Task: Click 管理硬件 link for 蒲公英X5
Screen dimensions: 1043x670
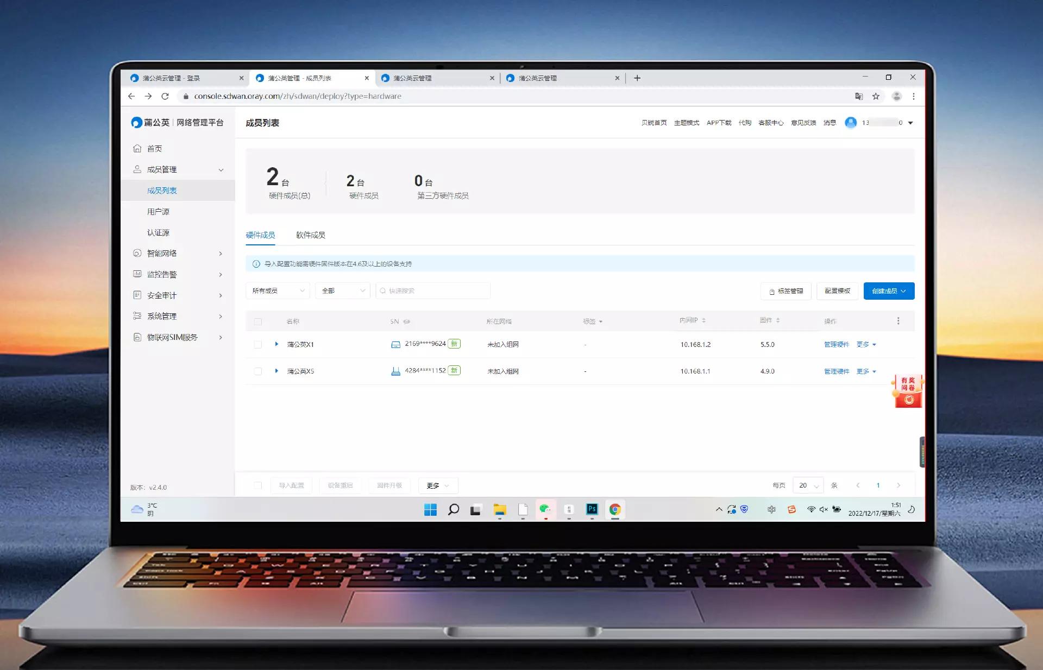Action: point(836,371)
